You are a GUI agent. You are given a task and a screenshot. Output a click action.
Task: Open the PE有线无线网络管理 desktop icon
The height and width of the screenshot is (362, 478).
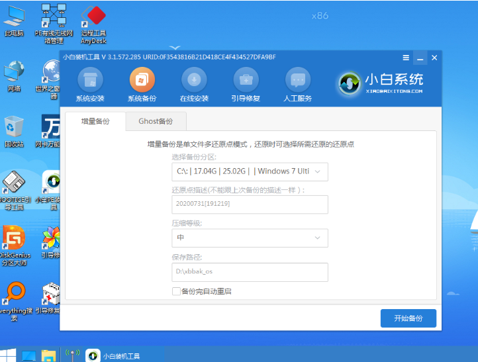[54, 24]
